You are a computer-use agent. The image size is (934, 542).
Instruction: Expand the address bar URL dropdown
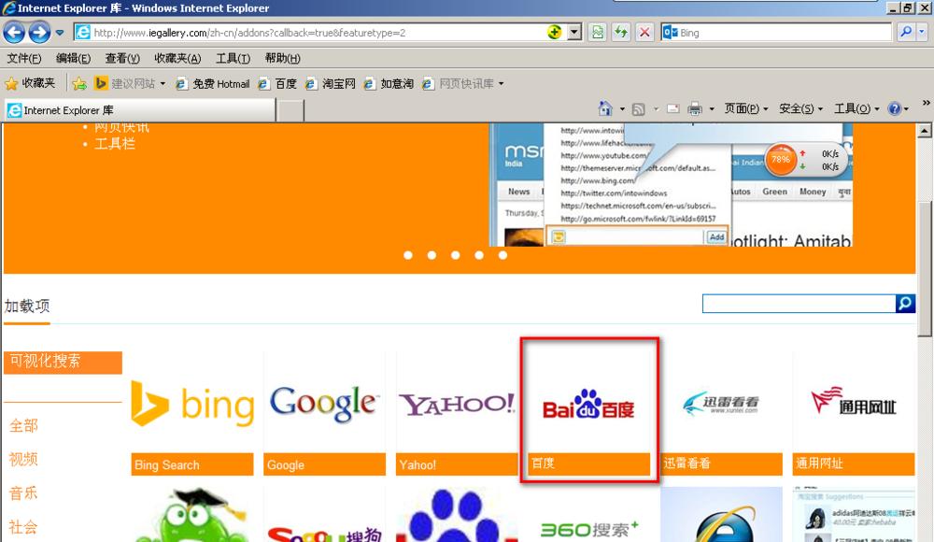point(574,32)
